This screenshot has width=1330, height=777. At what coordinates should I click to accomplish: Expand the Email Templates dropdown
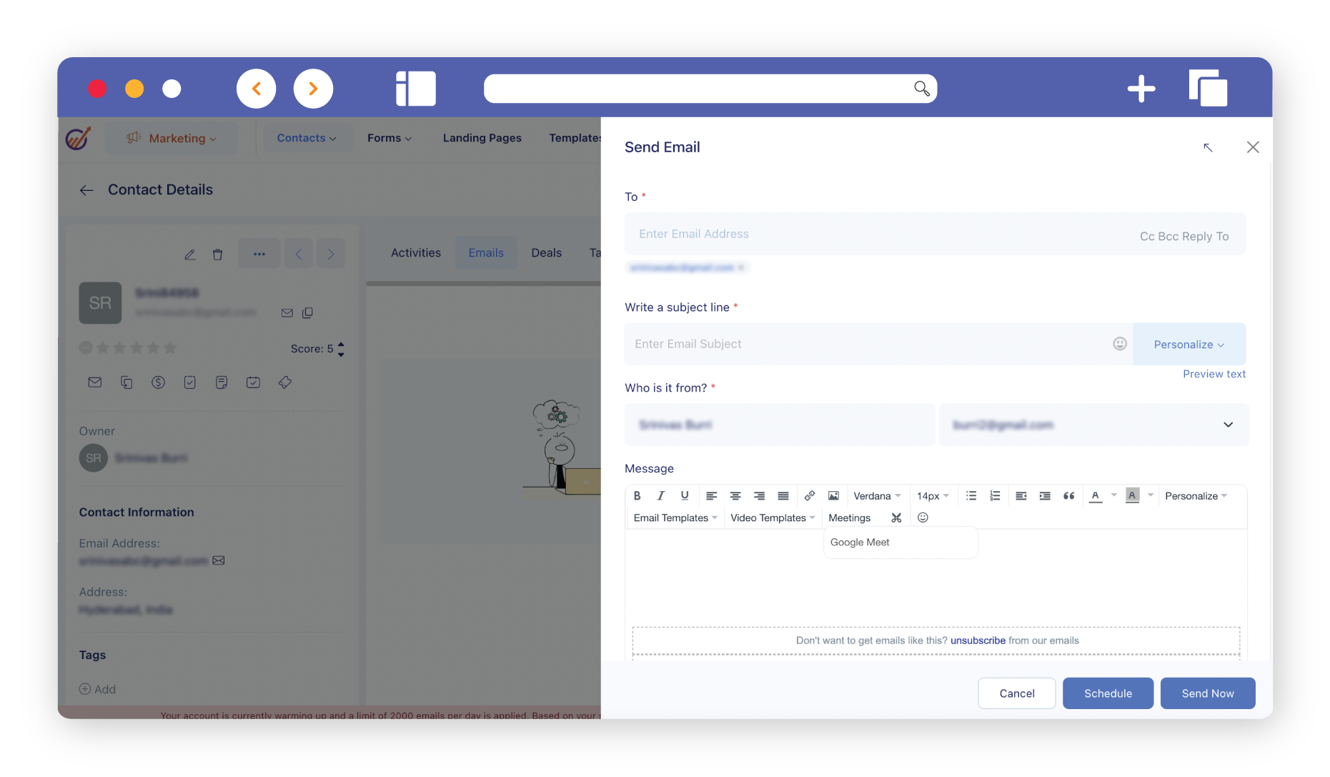pyautogui.click(x=675, y=518)
